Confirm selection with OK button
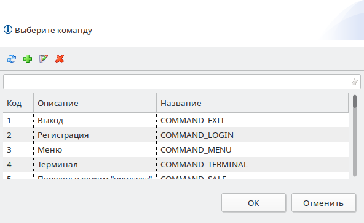Viewport: 364px width, 223px height. pyautogui.click(x=253, y=203)
